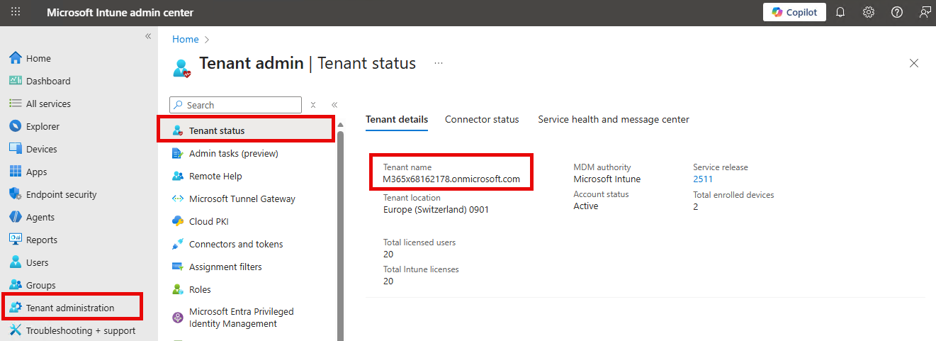Click the Total enrolled devices label
Viewport: 936px width, 341px height.
pyautogui.click(x=733, y=194)
